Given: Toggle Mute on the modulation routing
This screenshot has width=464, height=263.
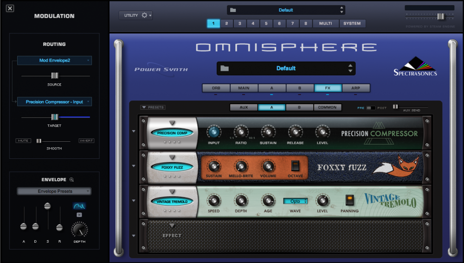Looking at the screenshot, I should [23, 141].
